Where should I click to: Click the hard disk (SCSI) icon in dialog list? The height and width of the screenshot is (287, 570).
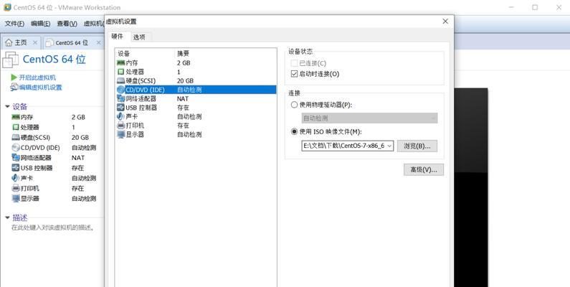pos(120,81)
